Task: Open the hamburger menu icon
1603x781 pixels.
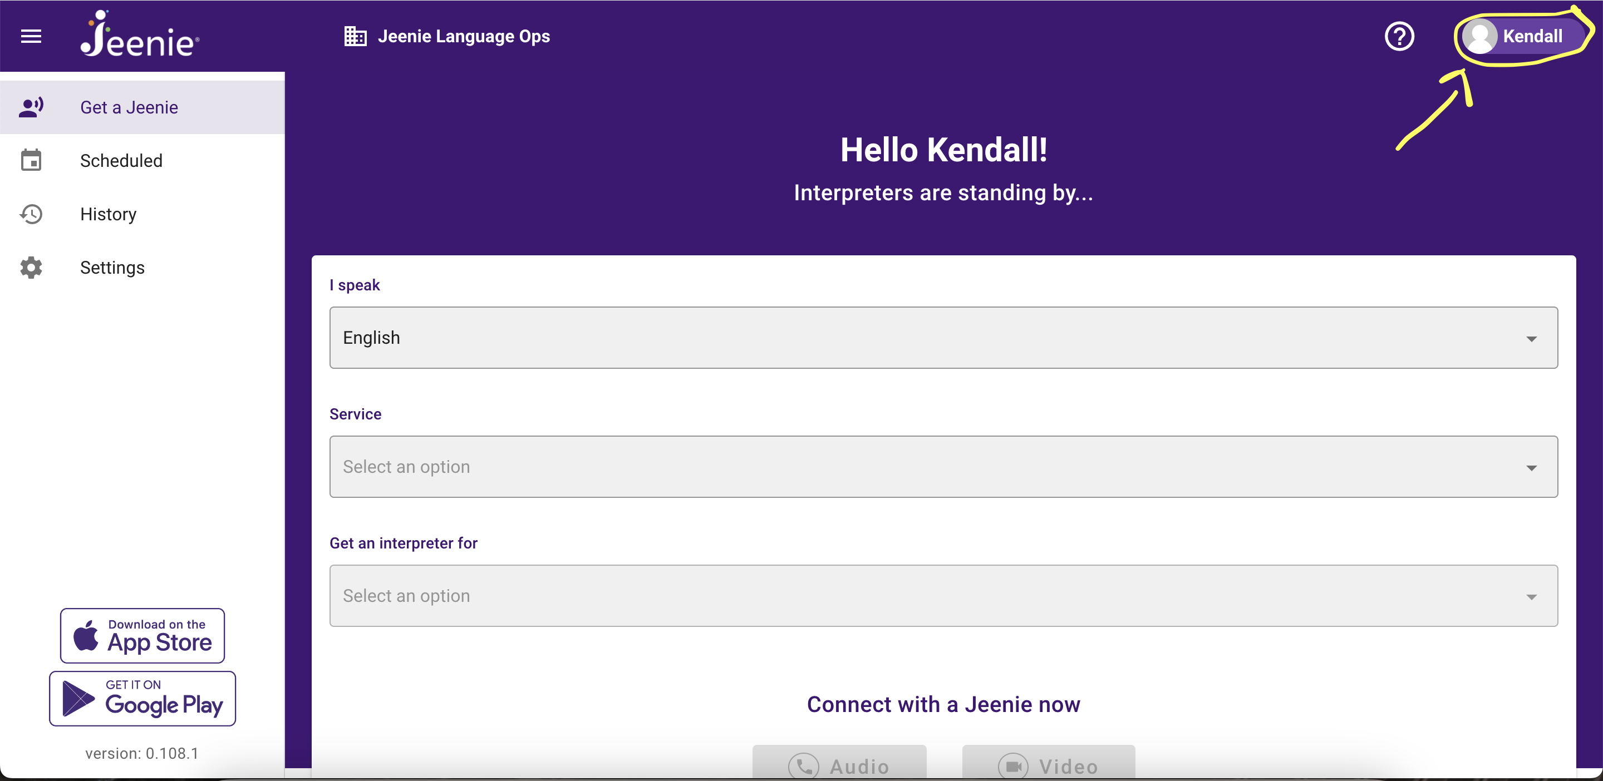Action: [31, 36]
